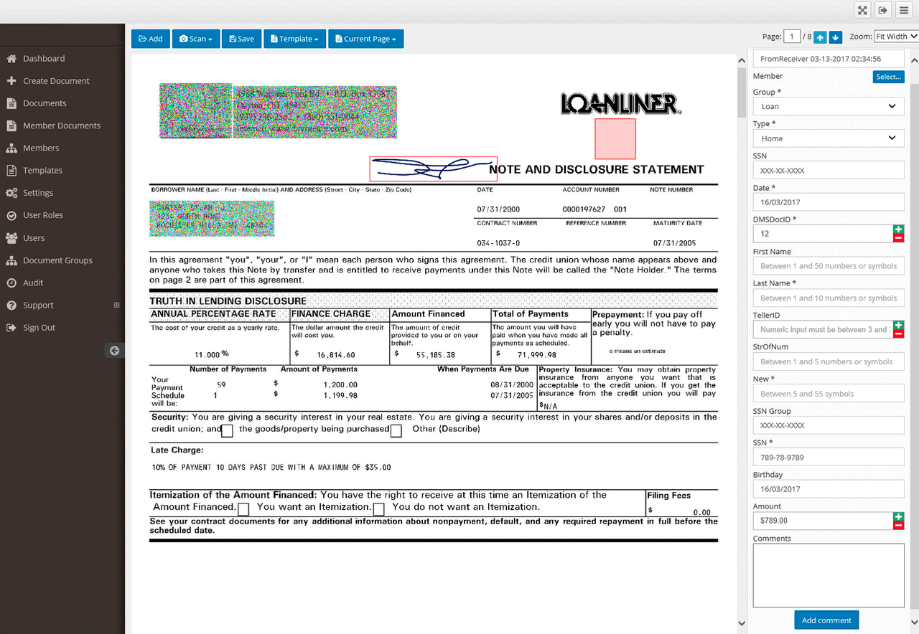
Task: Click the Settings gears icon
Action: [x=11, y=193]
